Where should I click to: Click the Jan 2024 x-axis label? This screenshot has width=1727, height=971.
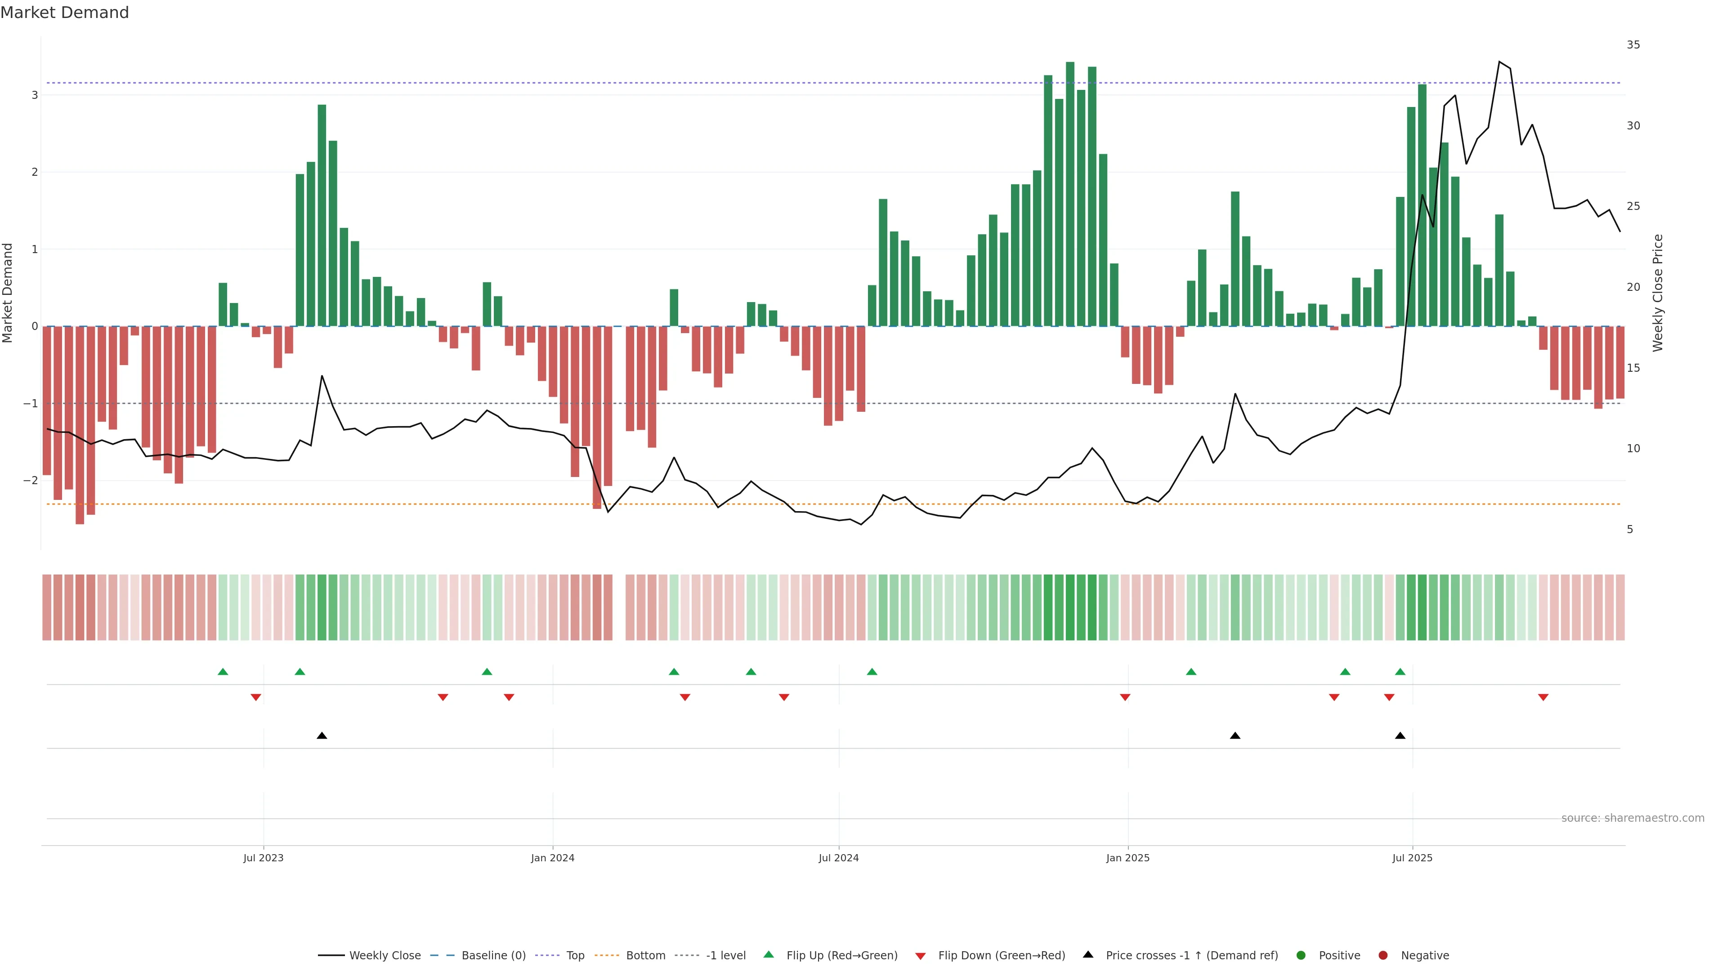click(552, 858)
